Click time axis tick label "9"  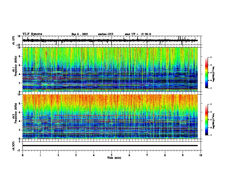pos(183,155)
